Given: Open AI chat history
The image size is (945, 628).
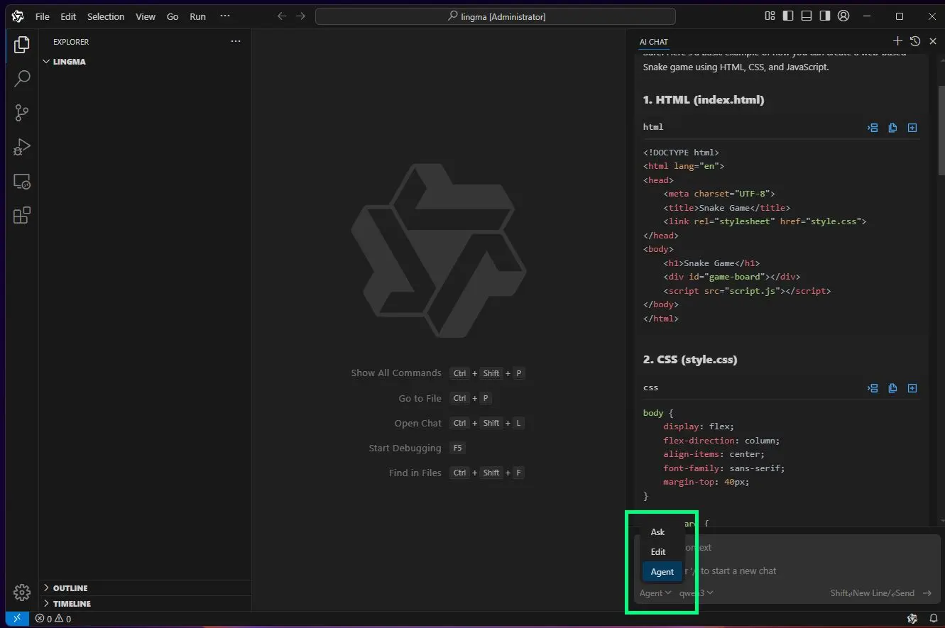Looking at the screenshot, I should pos(915,42).
